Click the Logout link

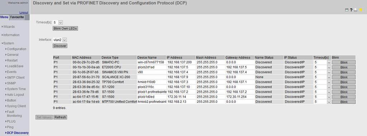click(24, 13)
